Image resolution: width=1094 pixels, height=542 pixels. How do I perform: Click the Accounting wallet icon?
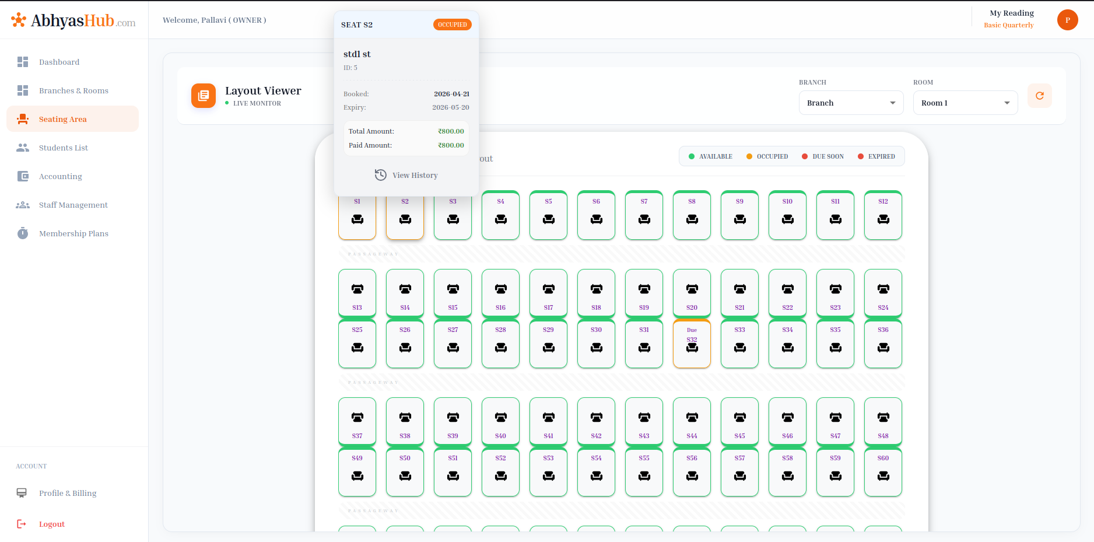23,176
